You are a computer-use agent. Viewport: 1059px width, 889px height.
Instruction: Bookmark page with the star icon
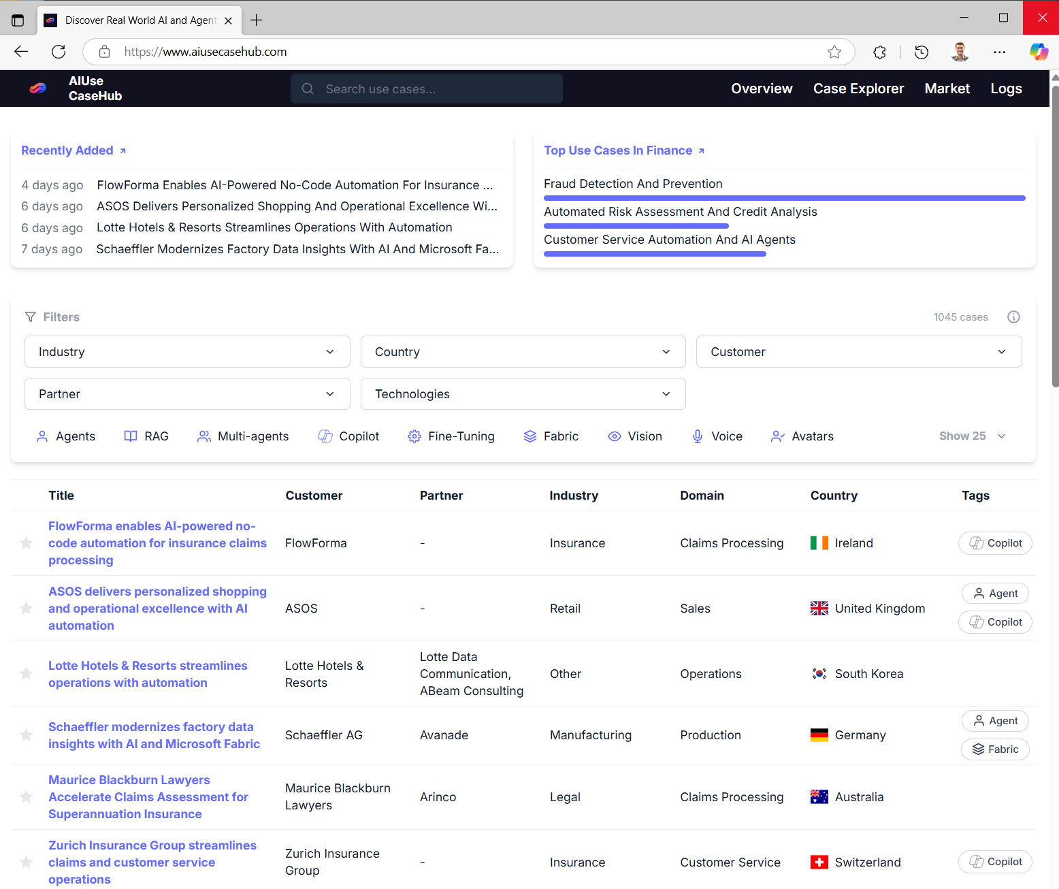pos(834,52)
